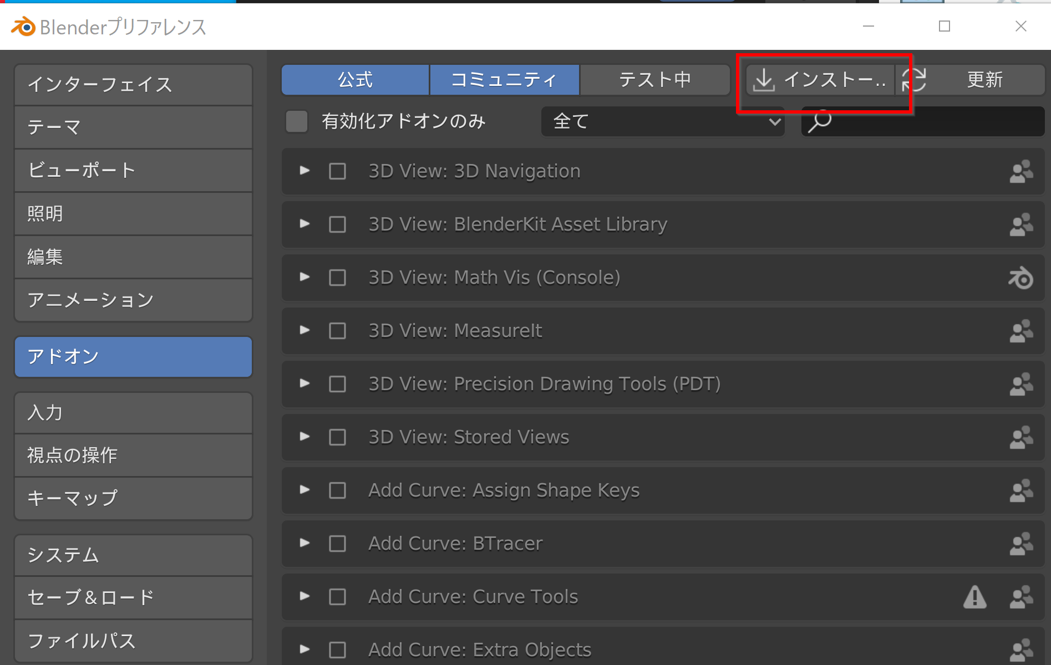Toggle the コミュニティ support filter
The image size is (1051, 665).
pos(505,80)
